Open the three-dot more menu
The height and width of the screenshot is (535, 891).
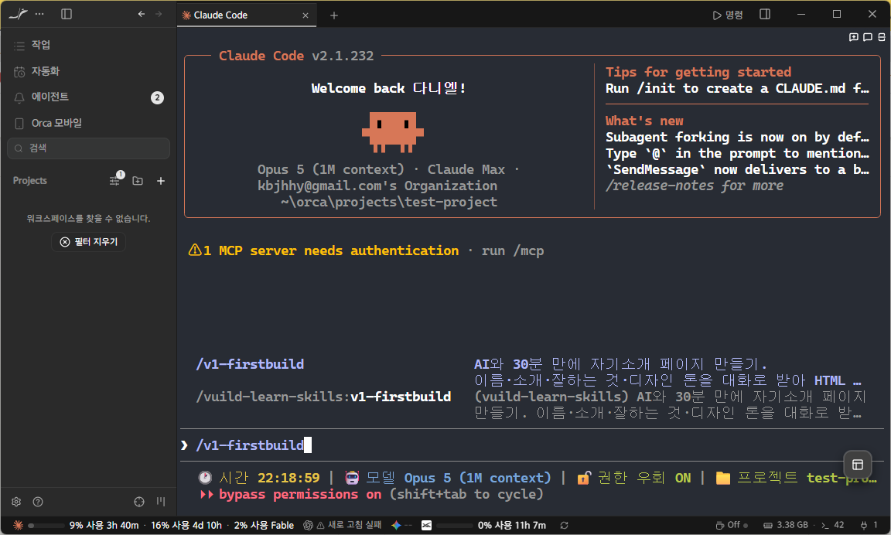39,14
